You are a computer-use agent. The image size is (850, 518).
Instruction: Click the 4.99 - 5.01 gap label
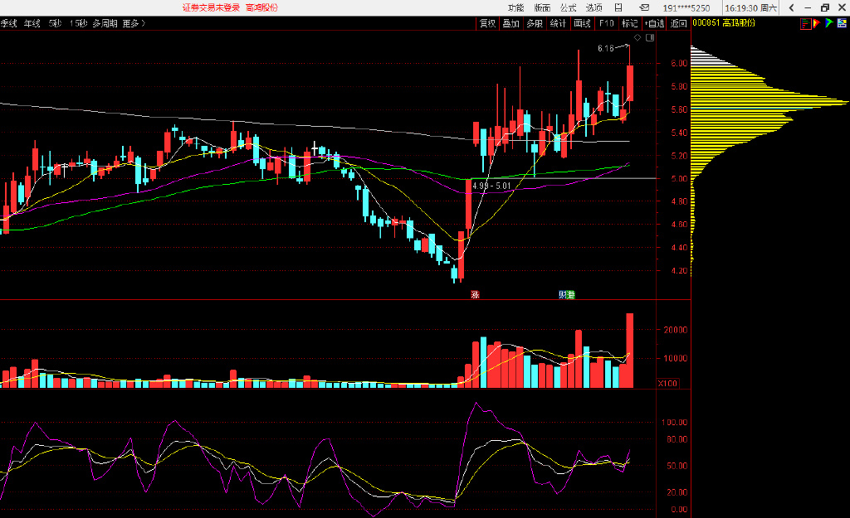pyautogui.click(x=491, y=186)
